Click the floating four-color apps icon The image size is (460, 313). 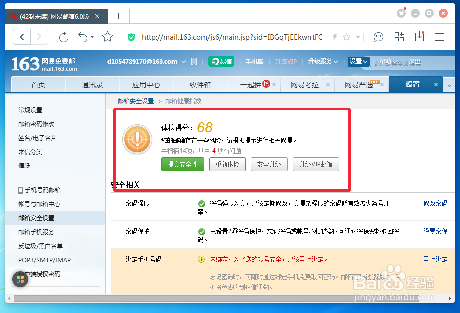pyautogui.click(x=20, y=279)
